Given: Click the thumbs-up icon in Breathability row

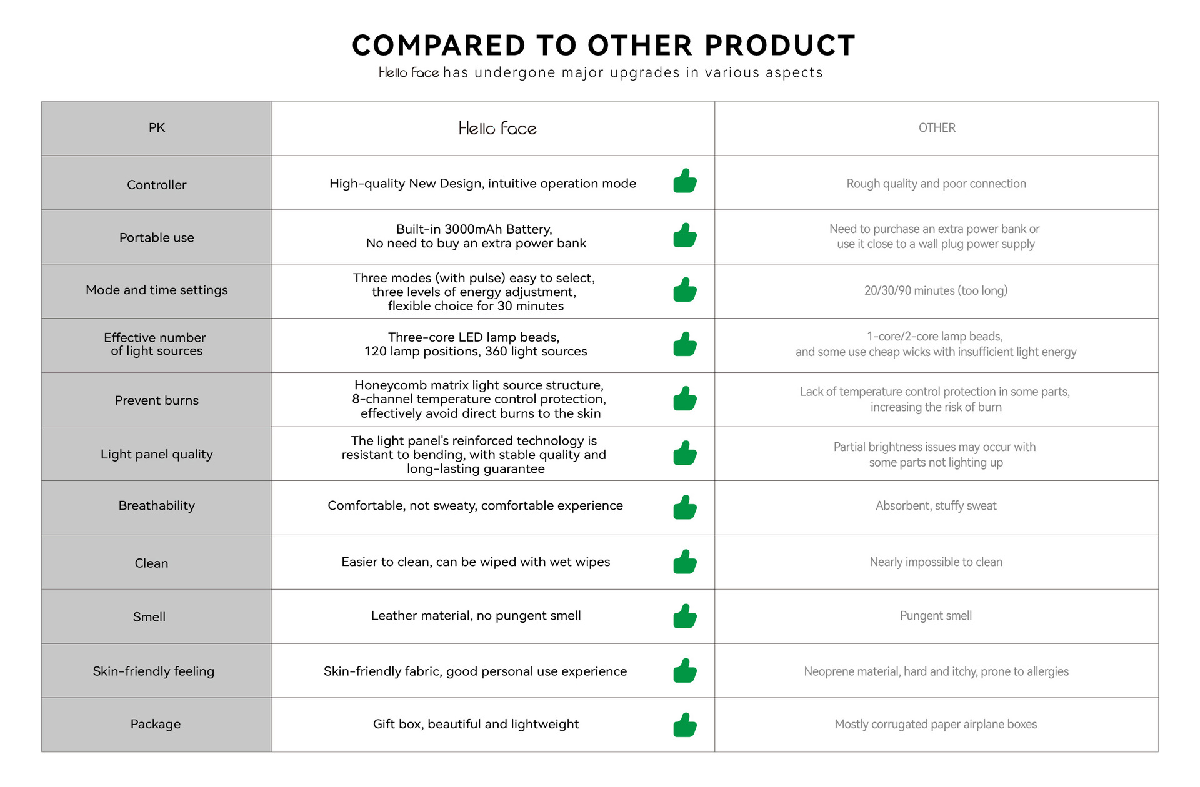Looking at the screenshot, I should tap(685, 508).
